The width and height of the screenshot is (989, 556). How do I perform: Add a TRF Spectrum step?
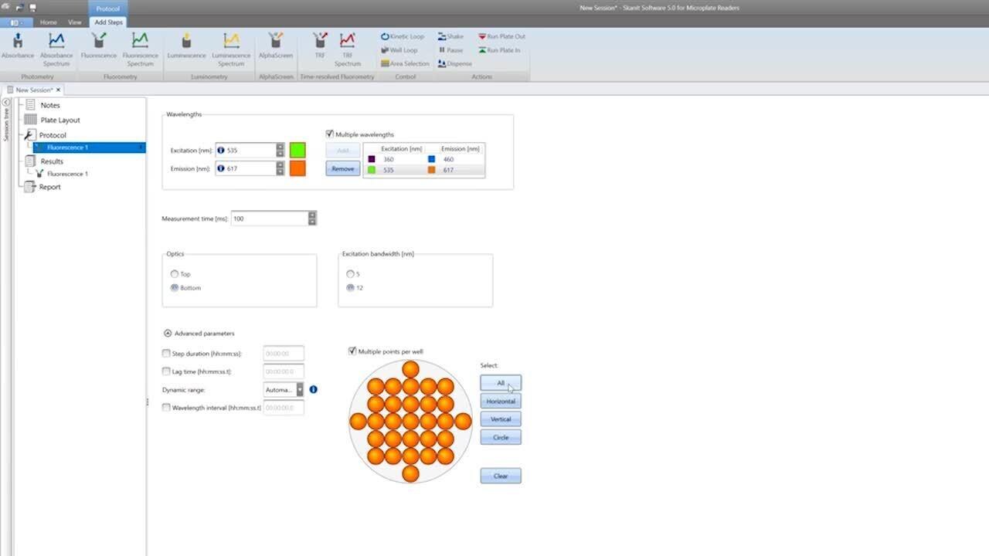pos(348,46)
